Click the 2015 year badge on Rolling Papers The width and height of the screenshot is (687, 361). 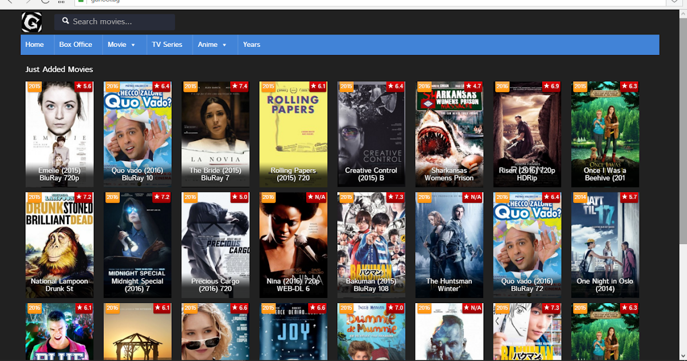[269, 87]
